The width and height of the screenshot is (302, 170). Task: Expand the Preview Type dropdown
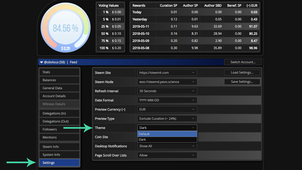click(x=167, y=119)
